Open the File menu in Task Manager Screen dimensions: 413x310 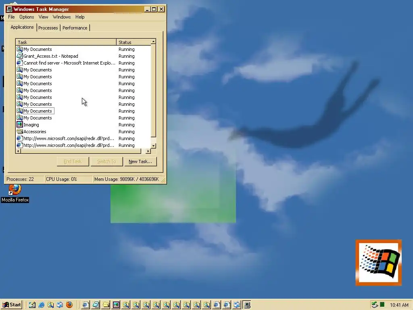11,17
